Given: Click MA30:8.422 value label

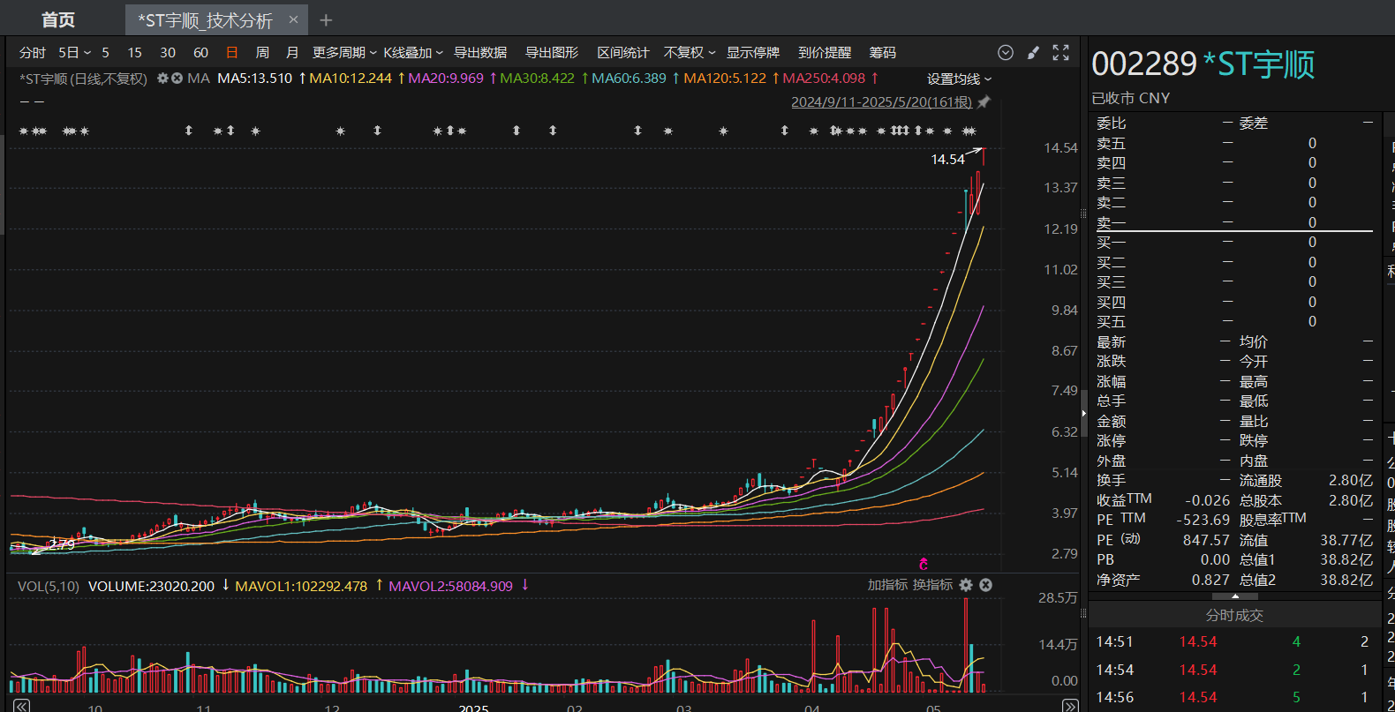Looking at the screenshot, I should click(538, 79).
